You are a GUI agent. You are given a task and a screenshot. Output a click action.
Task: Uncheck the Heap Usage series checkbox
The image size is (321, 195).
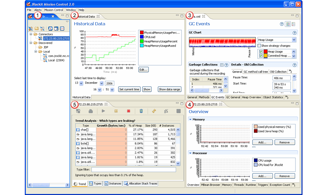pos(261,51)
